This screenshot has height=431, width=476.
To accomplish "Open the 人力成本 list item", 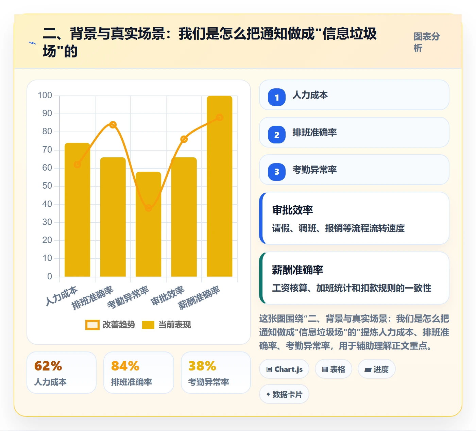I will click(354, 95).
